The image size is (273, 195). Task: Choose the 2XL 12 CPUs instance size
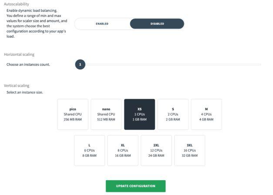pyautogui.click(x=156, y=150)
